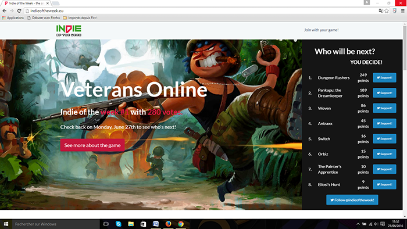Click the browser back arrow
This screenshot has width=407, height=229.
(x=5, y=10)
